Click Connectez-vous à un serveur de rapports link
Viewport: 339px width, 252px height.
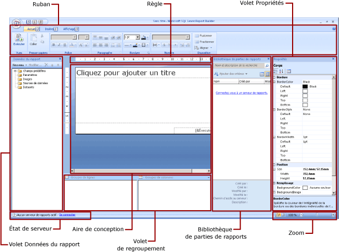241,93
